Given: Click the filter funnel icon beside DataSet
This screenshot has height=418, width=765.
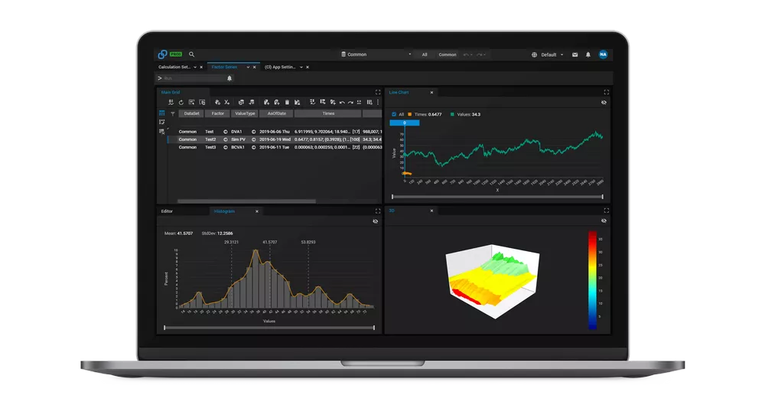Looking at the screenshot, I should pos(173,114).
